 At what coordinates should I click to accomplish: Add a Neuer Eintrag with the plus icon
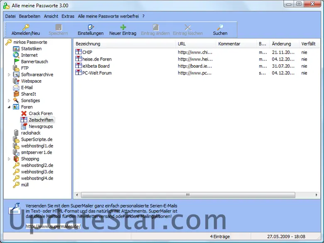(123, 27)
